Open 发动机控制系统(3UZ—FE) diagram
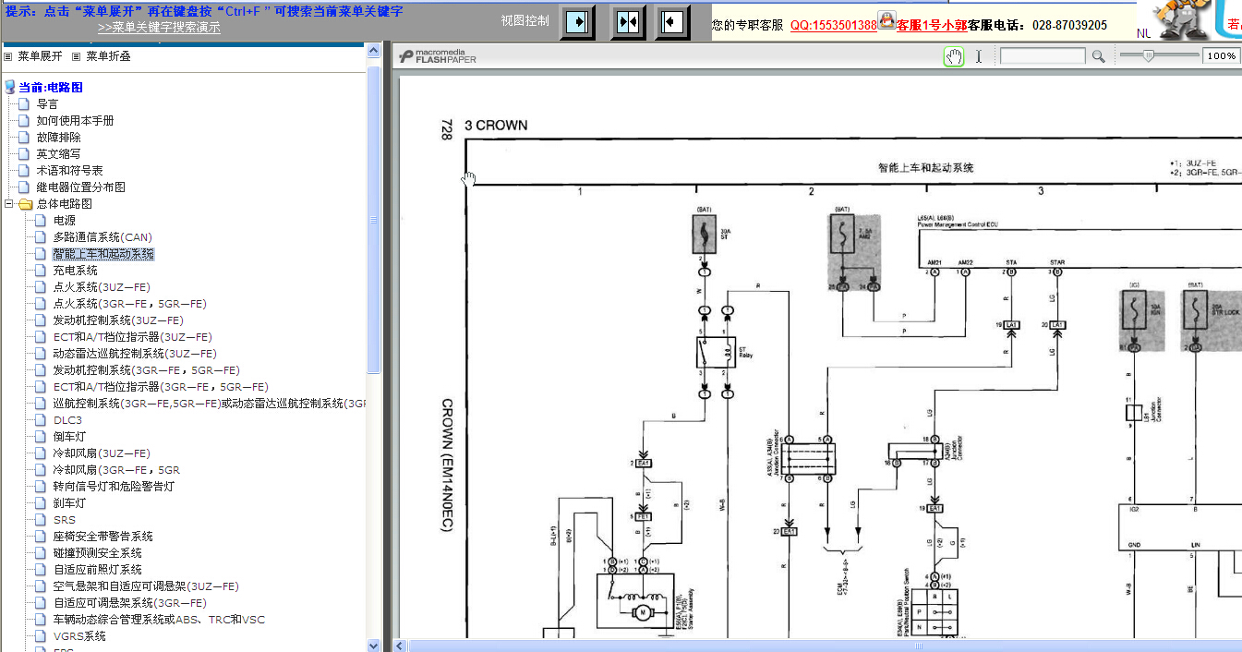The width and height of the screenshot is (1242, 652). (x=117, y=320)
